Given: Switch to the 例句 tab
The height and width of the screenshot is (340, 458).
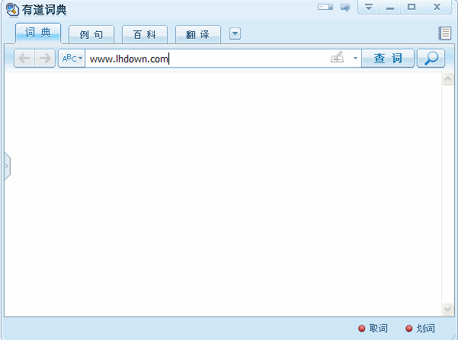Looking at the screenshot, I should click(91, 35).
